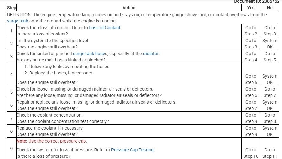Select "System OK" cell in step 2 row

(x=270, y=44)
